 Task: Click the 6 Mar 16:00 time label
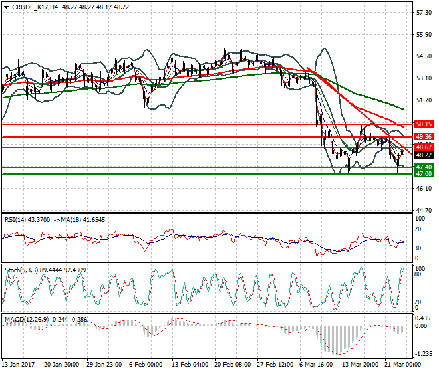pos(316,365)
